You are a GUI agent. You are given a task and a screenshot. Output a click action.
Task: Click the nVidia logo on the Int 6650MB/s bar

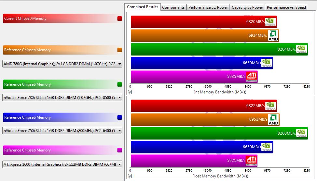267,63
